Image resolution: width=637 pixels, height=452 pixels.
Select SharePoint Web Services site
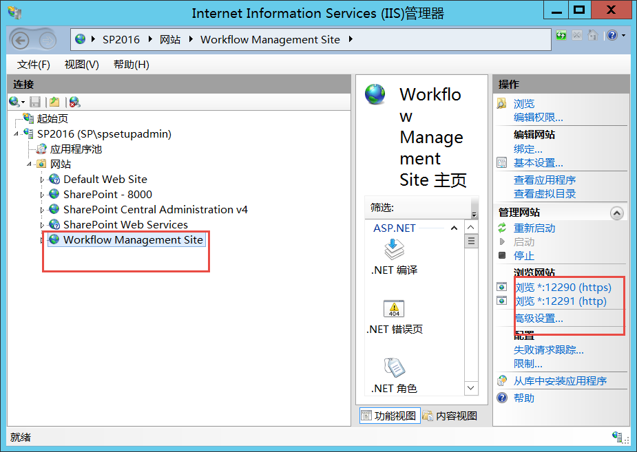pos(125,224)
